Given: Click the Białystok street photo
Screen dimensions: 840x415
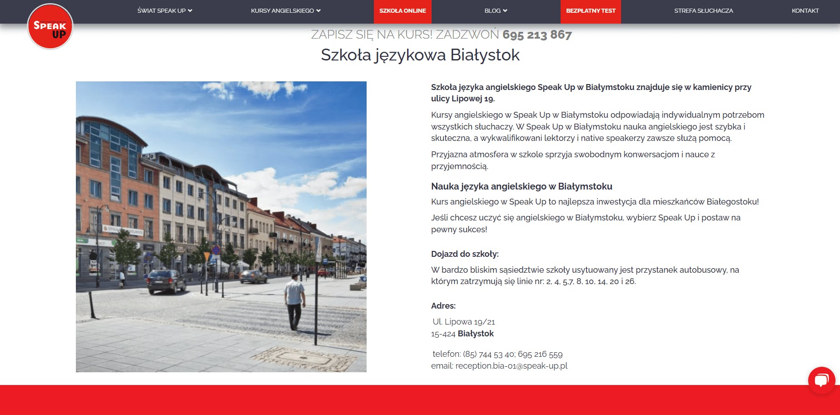Looking at the screenshot, I should (221, 226).
